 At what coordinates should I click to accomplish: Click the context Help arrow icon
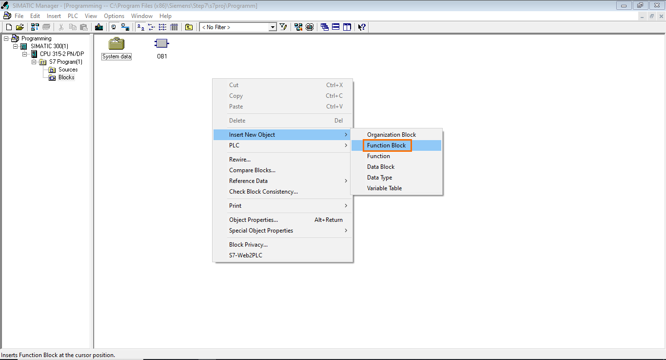362,27
